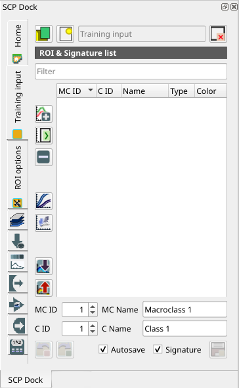Float the SCP Dock panel
Image resolution: width=239 pixels, height=388 pixels.
225,7
